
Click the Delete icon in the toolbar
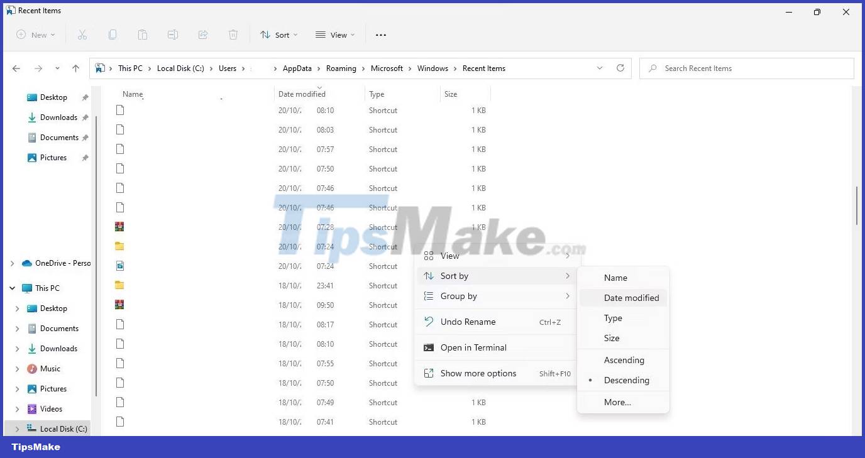(233, 35)
